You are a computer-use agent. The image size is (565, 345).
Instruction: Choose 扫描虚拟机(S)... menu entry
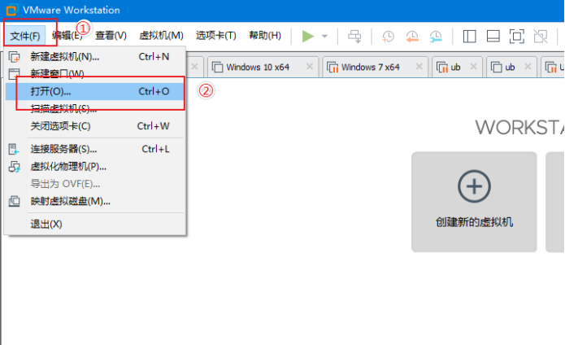[95, 108]
